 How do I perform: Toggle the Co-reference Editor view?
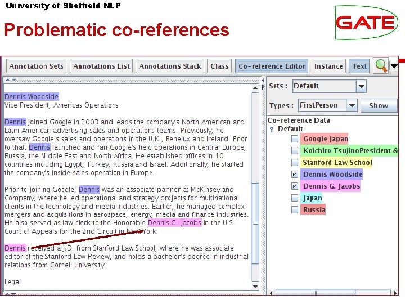pos(272,66)
